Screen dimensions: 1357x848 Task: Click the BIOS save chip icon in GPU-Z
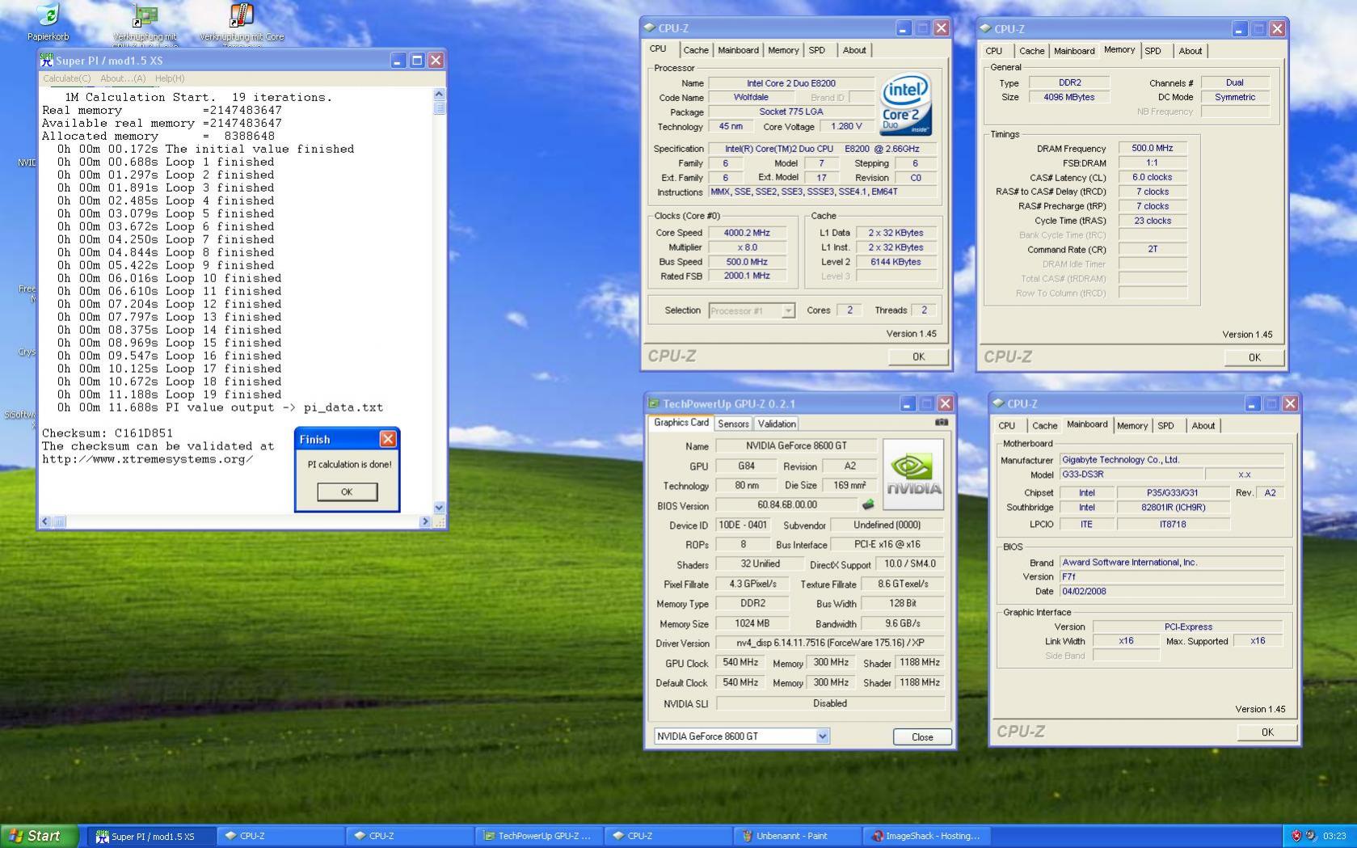pos(868,504)
